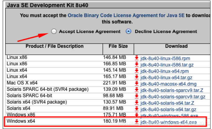This screenshot has height=129, width=212.
Task: Click download arrow icon for jdk-8u40-solaris-x64.tar.Z
Action: point(137,102)
